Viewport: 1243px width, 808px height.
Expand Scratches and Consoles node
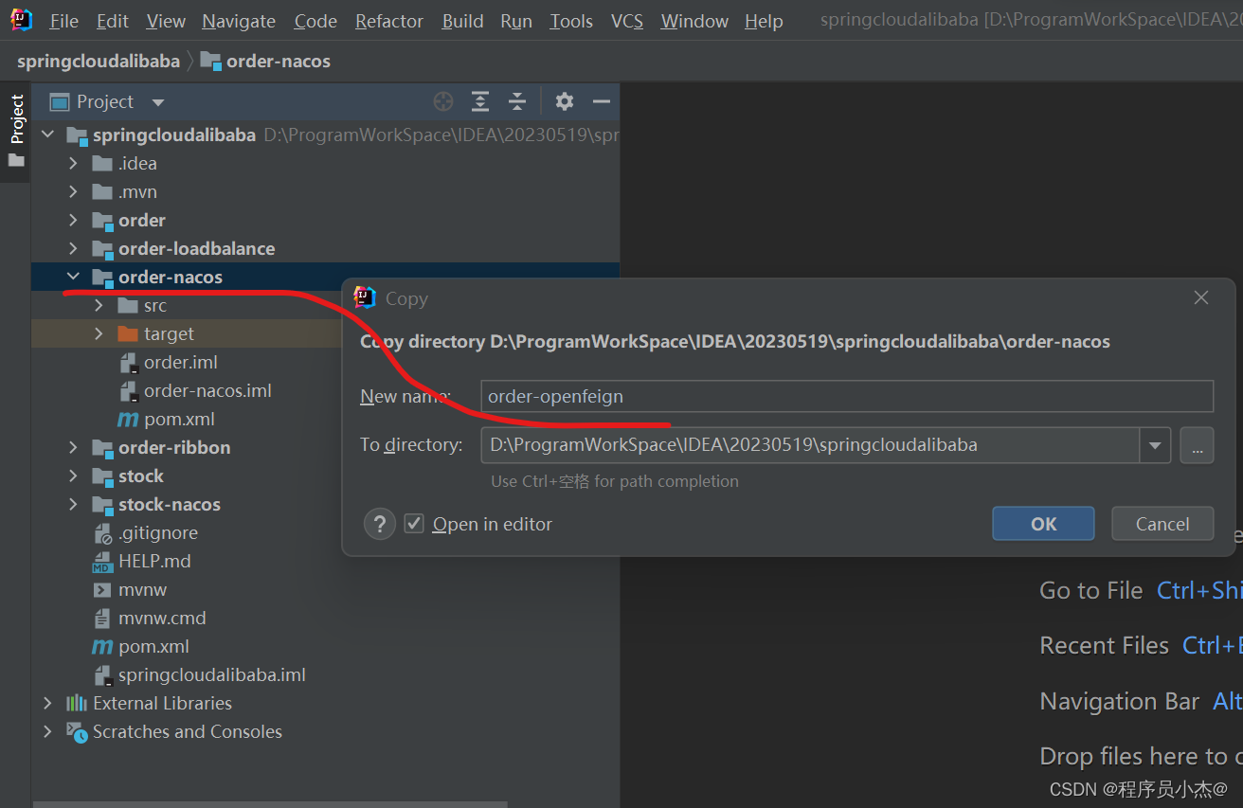coord(48,732)
